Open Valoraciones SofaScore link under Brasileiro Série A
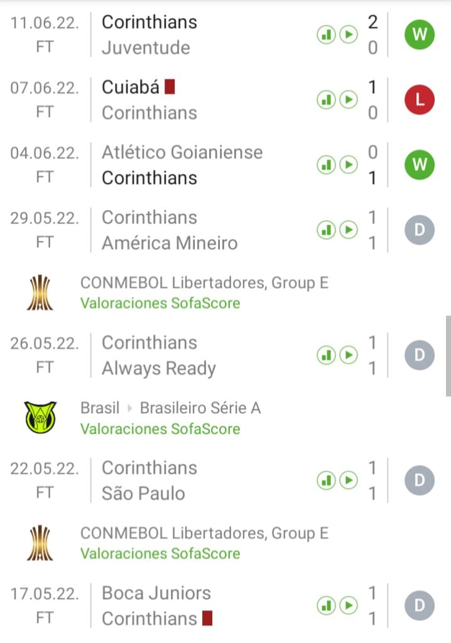 pos(160,429)
